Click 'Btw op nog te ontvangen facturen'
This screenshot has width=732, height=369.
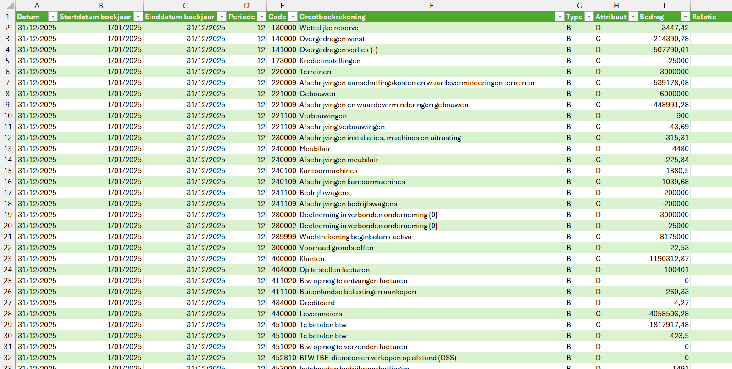tap(431, 281)
